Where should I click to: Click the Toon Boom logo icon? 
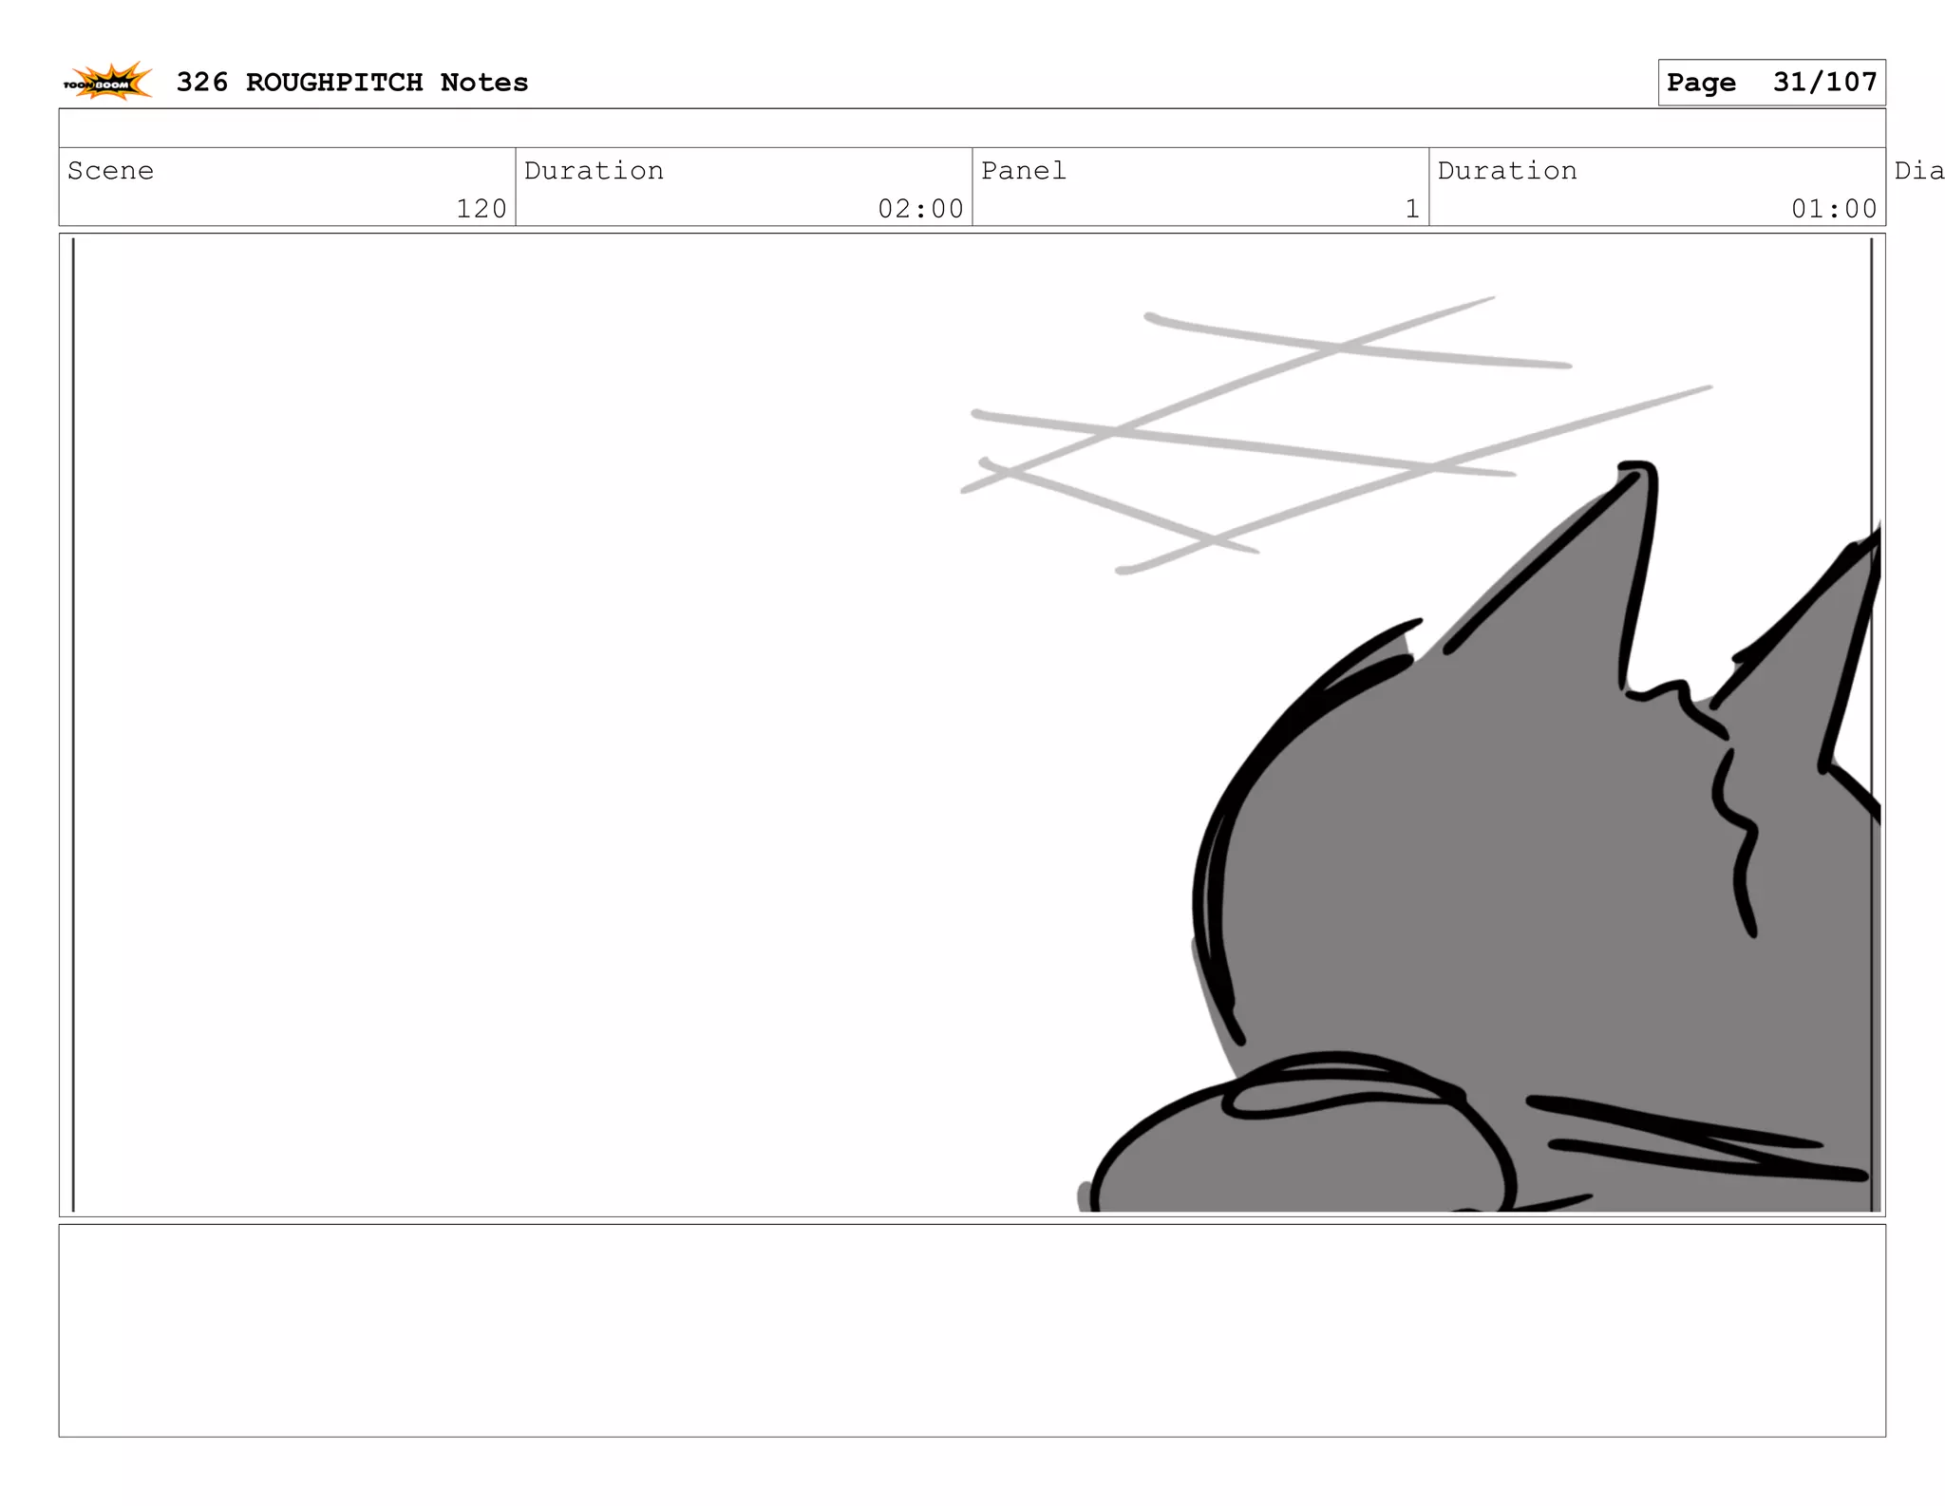(107, 83)
